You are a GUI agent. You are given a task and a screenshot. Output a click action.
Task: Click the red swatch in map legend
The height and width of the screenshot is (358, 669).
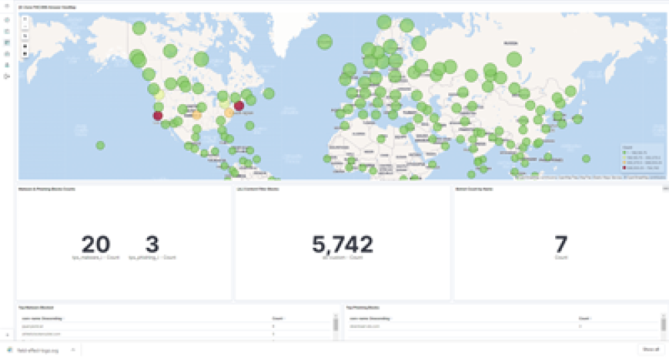coord(624,168)
